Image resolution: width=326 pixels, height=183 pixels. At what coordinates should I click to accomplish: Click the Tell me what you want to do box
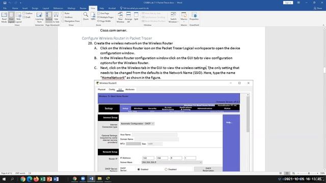pos(134,8)
